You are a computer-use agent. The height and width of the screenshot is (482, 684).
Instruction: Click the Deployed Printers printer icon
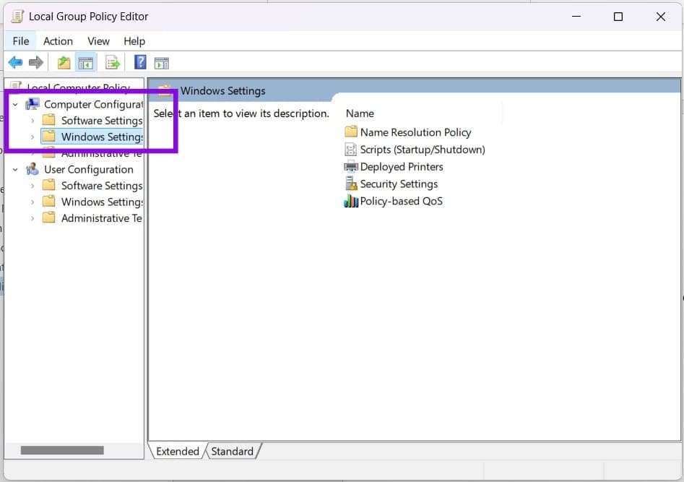(351, 167)
